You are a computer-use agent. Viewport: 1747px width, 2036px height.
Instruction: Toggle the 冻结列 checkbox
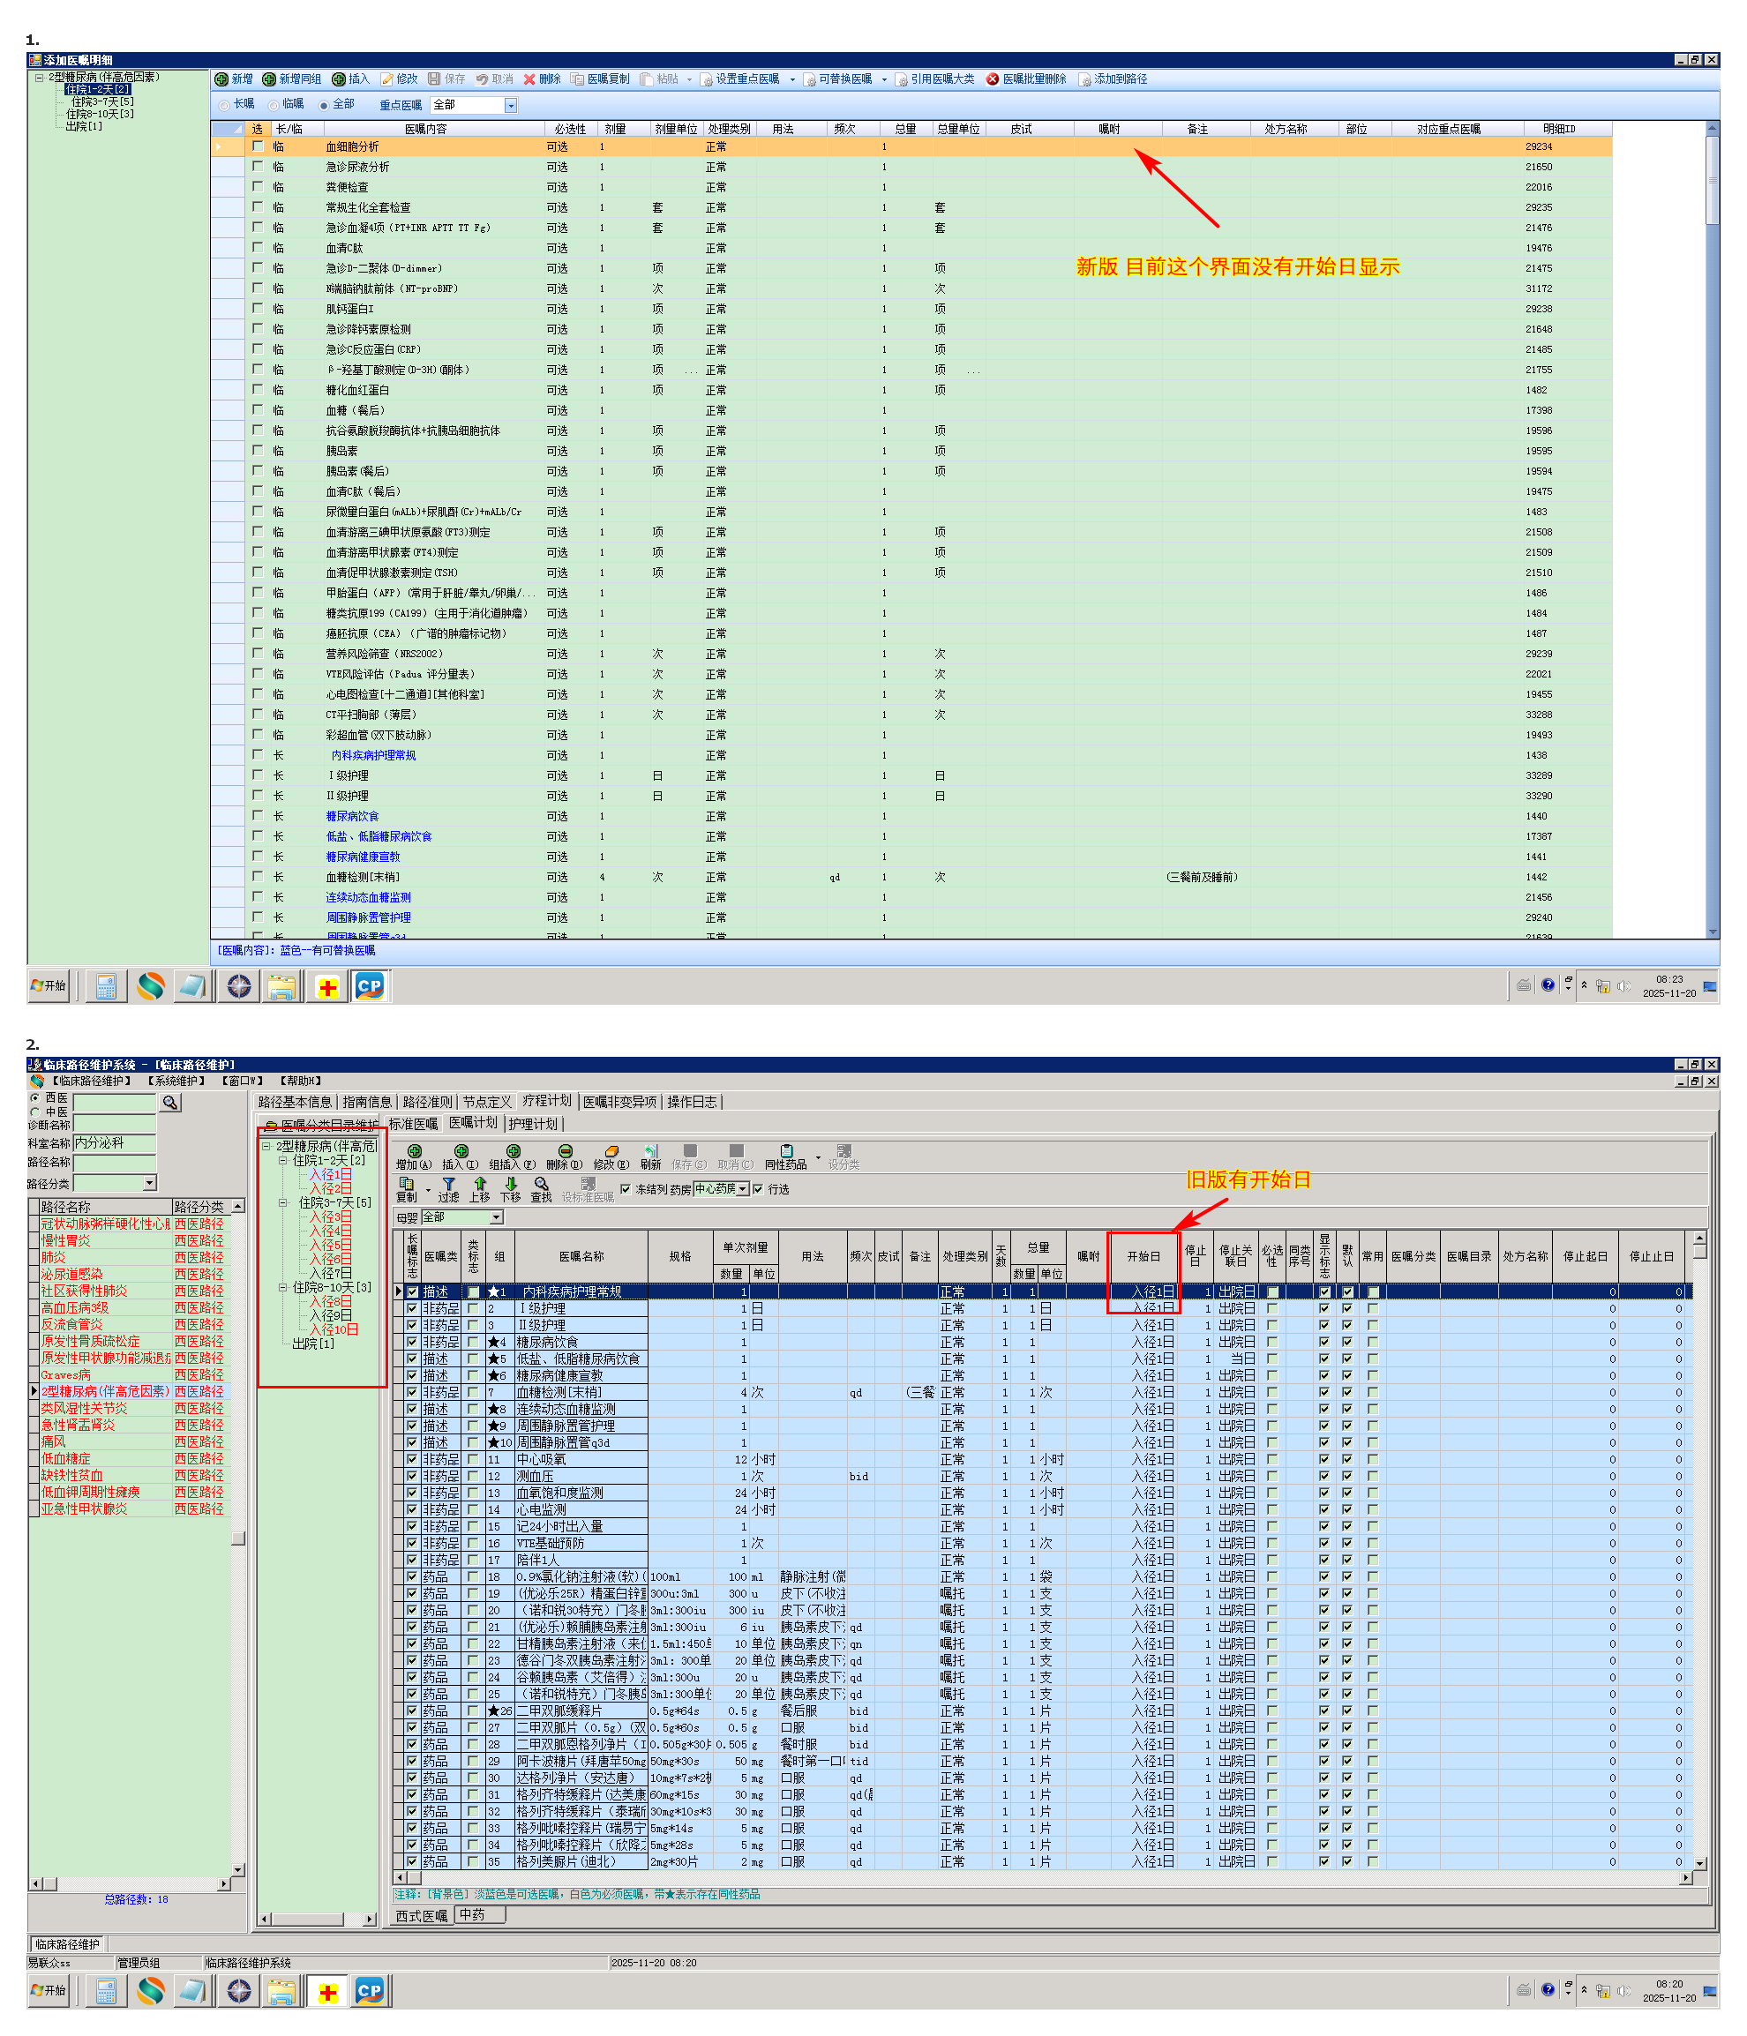coord(625,1189)
